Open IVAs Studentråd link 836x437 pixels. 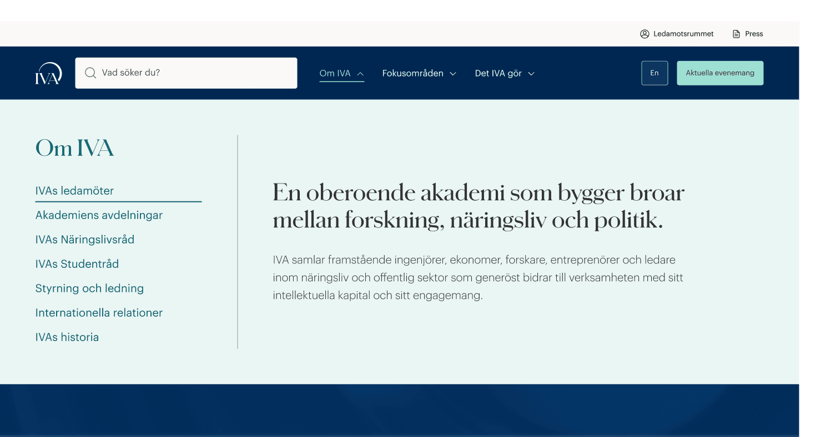pos(77,264)
